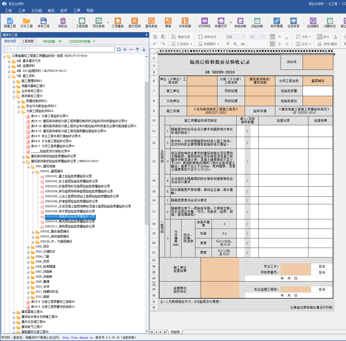Open the 回收站 recycle bin
The width and height of the screenshot is (346, 341).
[63, 23]
